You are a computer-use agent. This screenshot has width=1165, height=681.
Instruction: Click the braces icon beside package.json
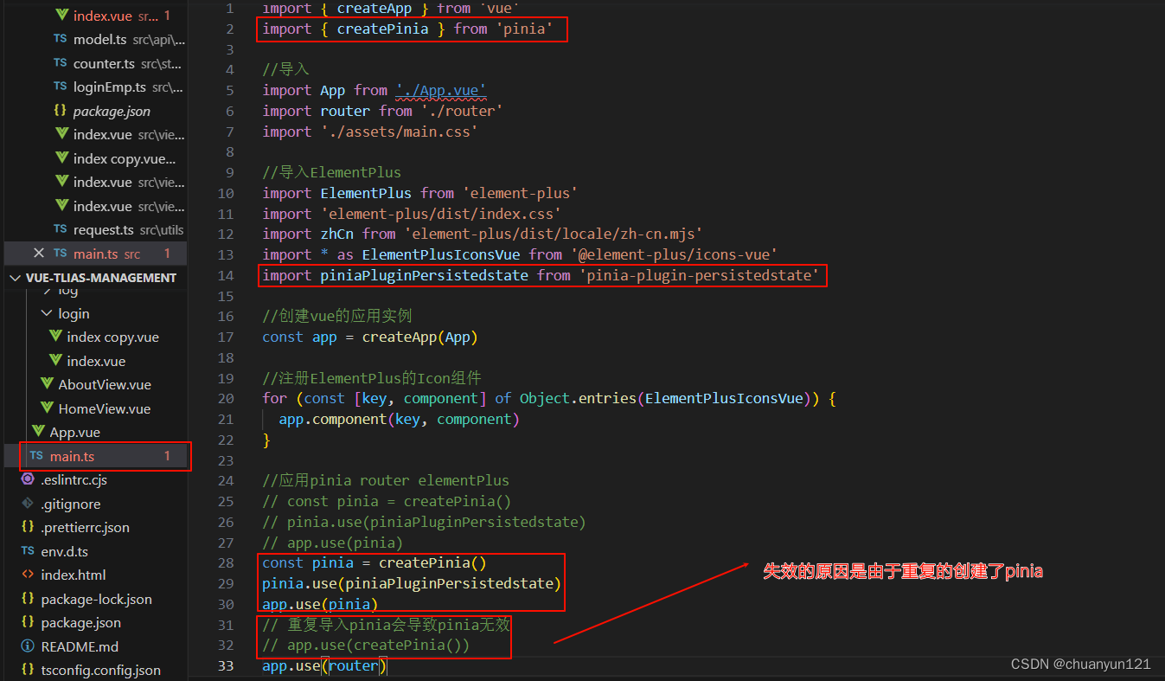27,622
